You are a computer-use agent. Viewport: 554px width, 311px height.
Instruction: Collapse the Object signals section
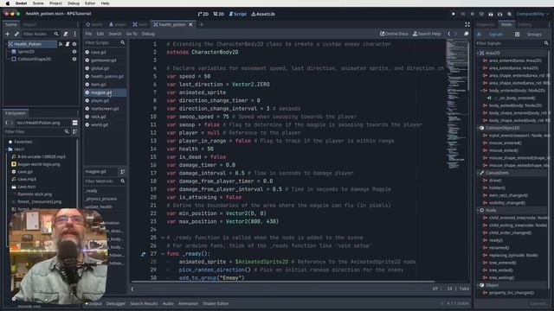[478, 285]
